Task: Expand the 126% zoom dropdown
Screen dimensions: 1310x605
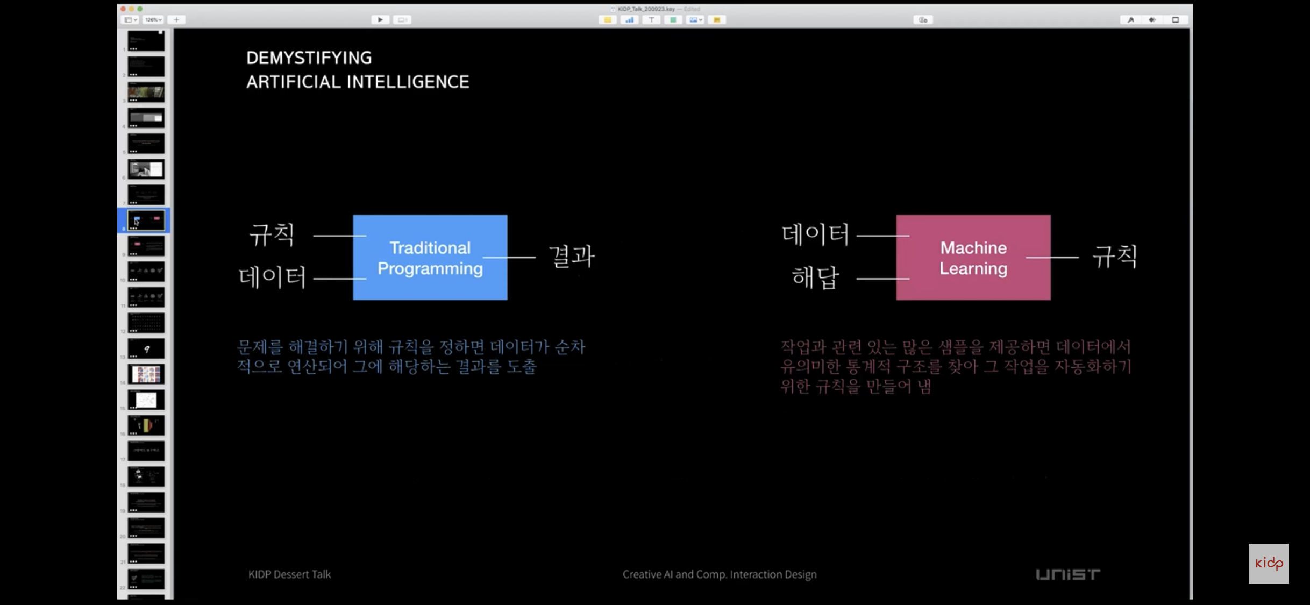Action: click(153, 20)
